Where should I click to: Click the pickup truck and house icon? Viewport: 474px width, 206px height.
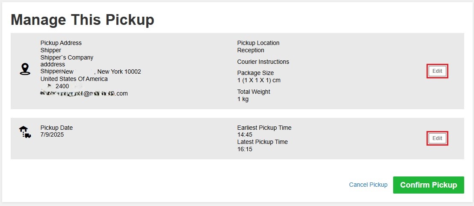[25, 132]
